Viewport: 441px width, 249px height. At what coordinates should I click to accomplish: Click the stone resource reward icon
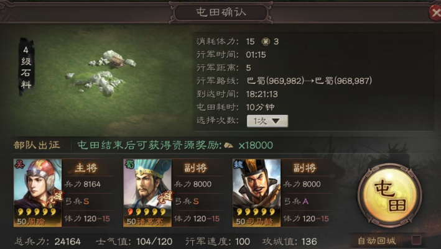click(x=229, y=145)
